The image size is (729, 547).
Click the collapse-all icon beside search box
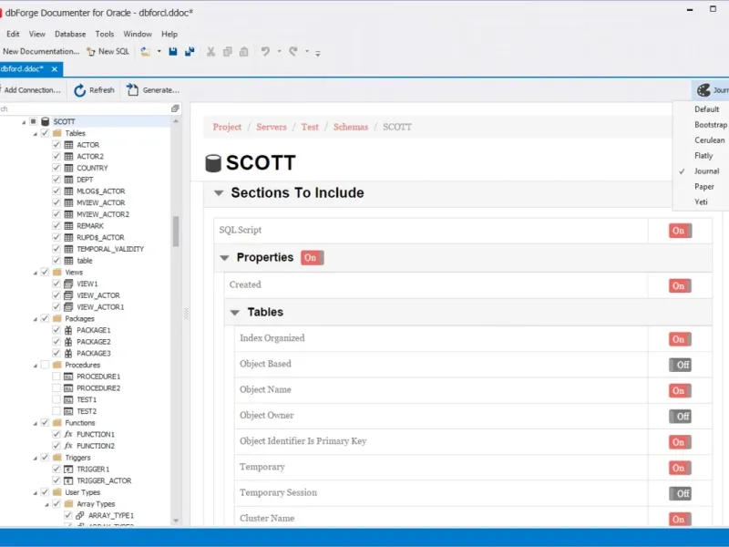(176, 108)
